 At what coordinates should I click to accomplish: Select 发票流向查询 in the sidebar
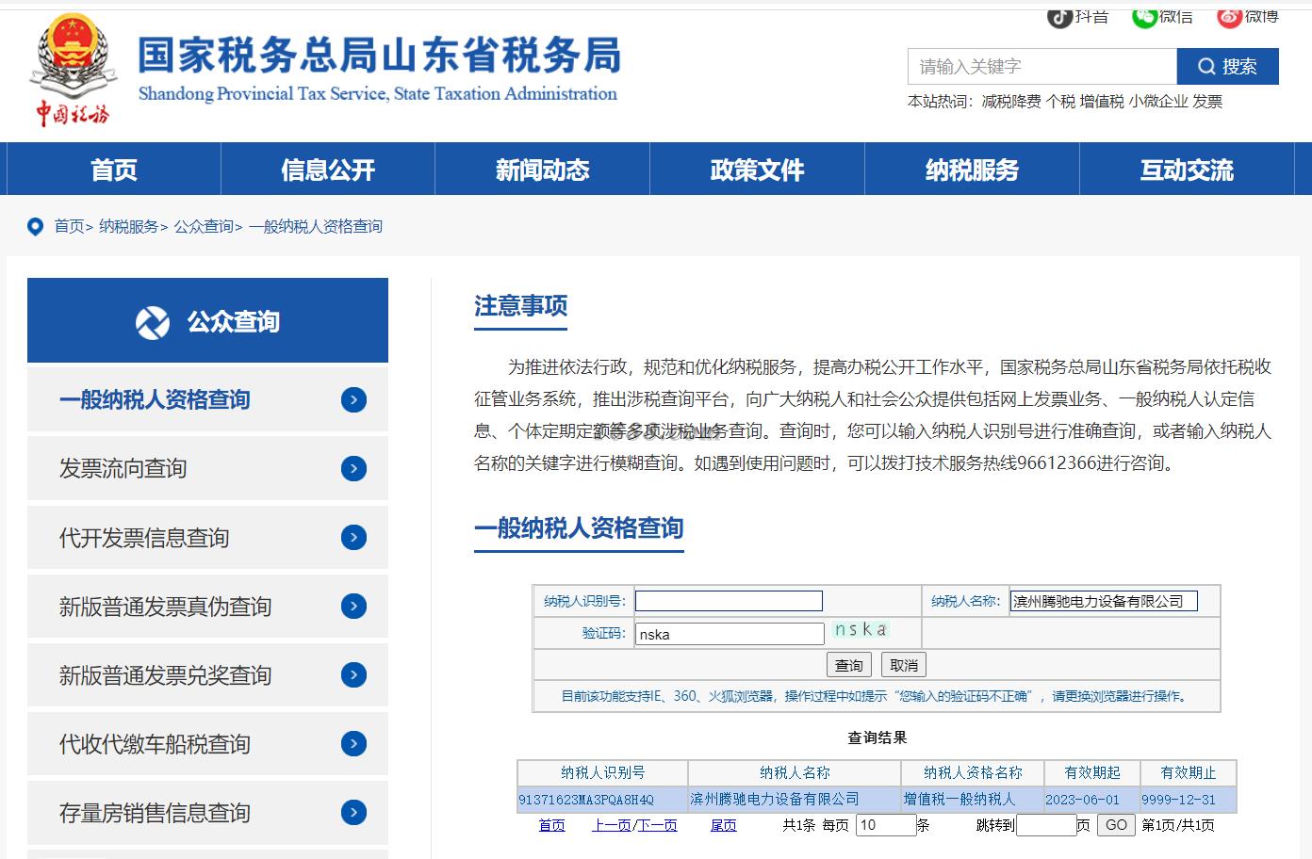click(207, 468)
